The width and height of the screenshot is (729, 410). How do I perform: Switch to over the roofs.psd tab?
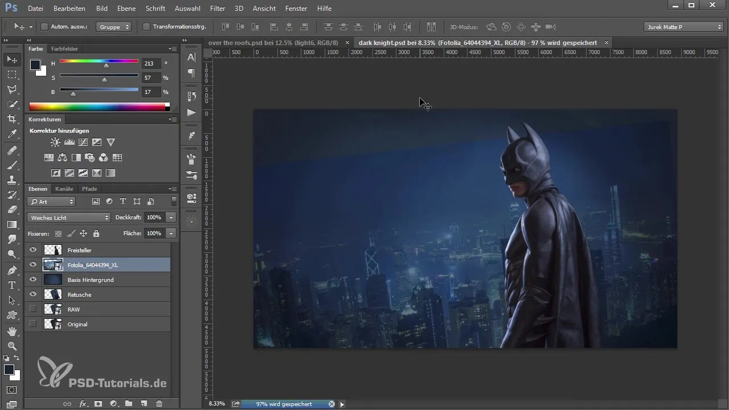273,43
